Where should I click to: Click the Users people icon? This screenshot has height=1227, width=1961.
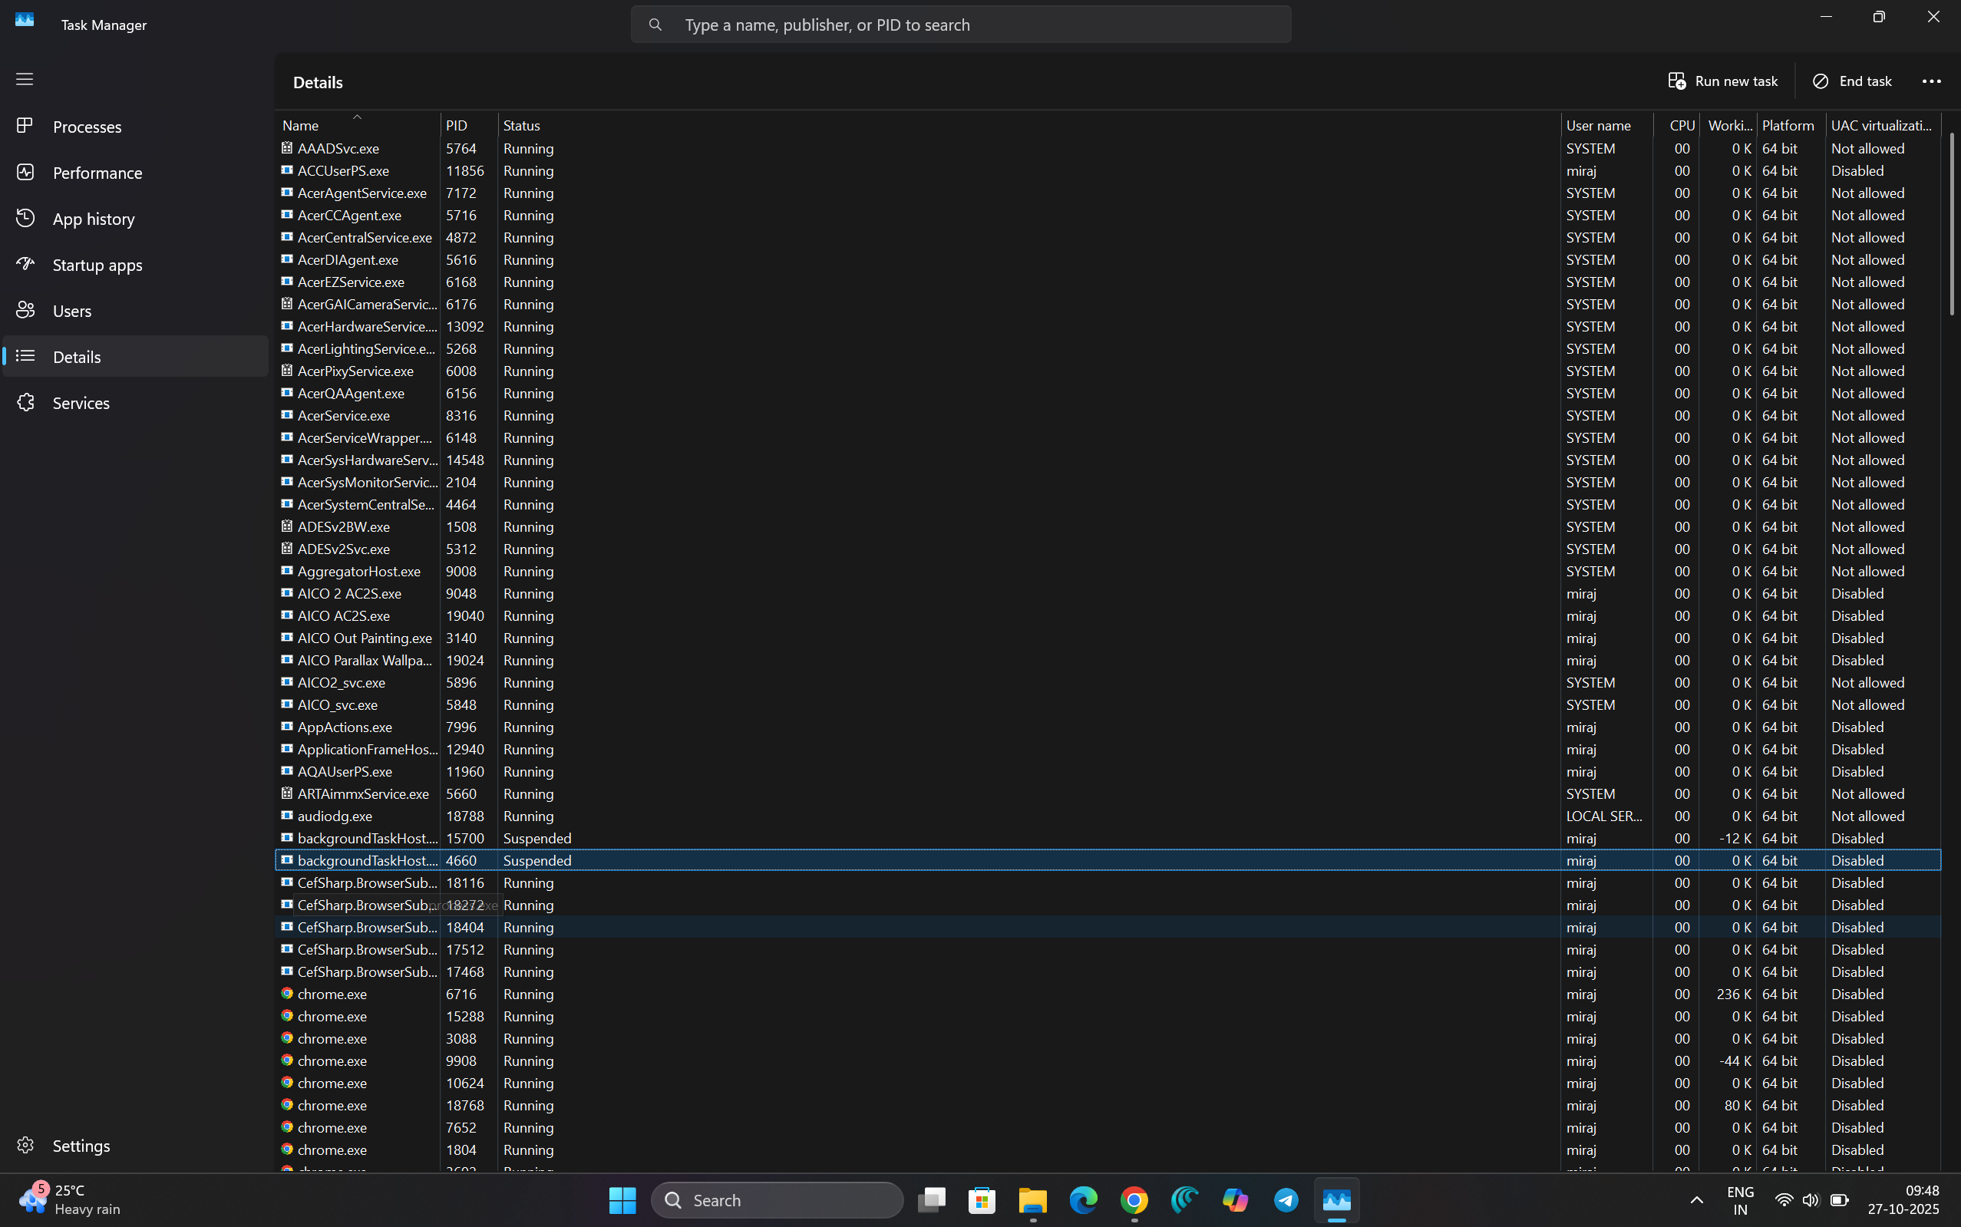(25, 310)
